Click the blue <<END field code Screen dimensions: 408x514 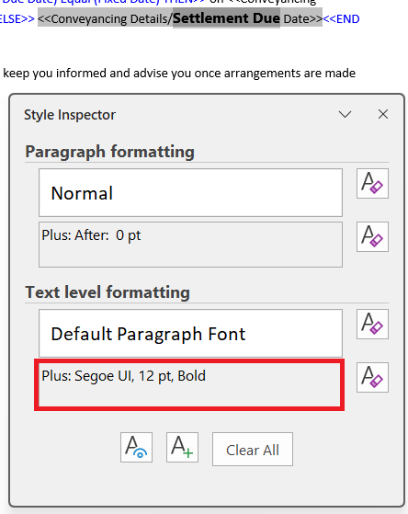[341, 19]
